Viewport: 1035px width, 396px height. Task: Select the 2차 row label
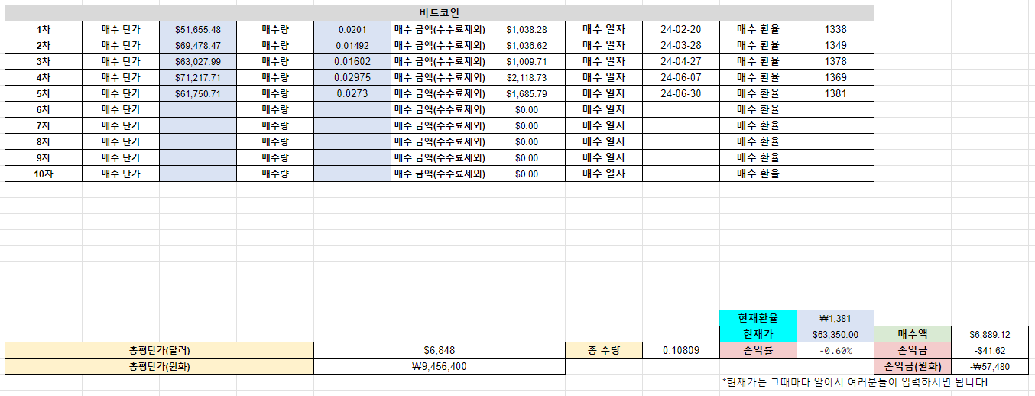44,45
